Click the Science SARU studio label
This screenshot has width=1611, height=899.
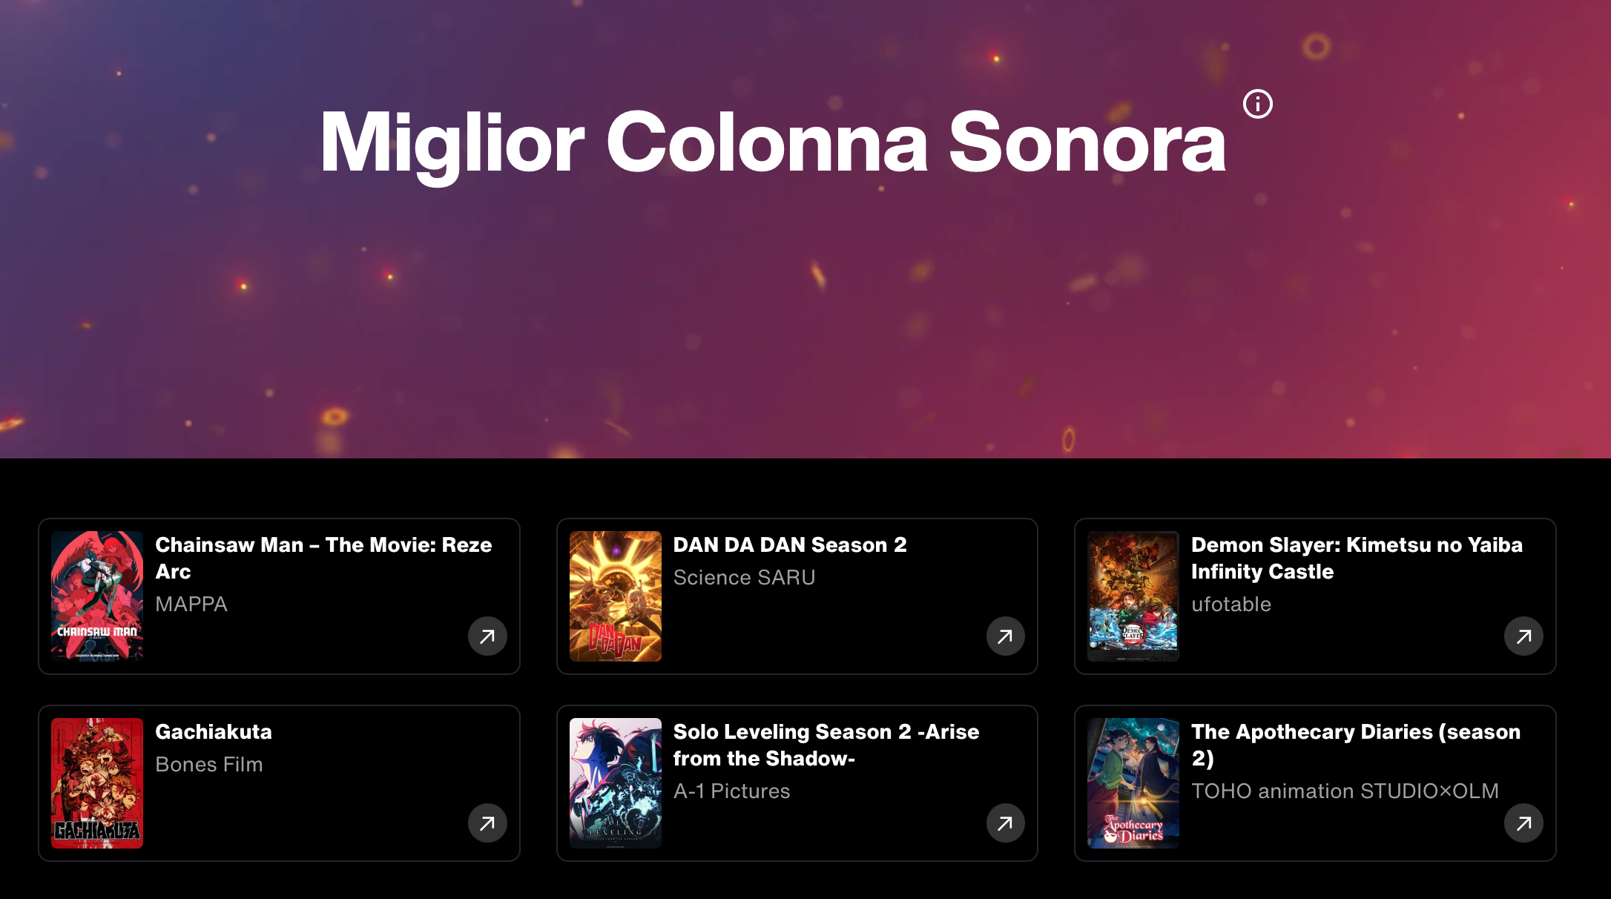[x=744, y=577]
